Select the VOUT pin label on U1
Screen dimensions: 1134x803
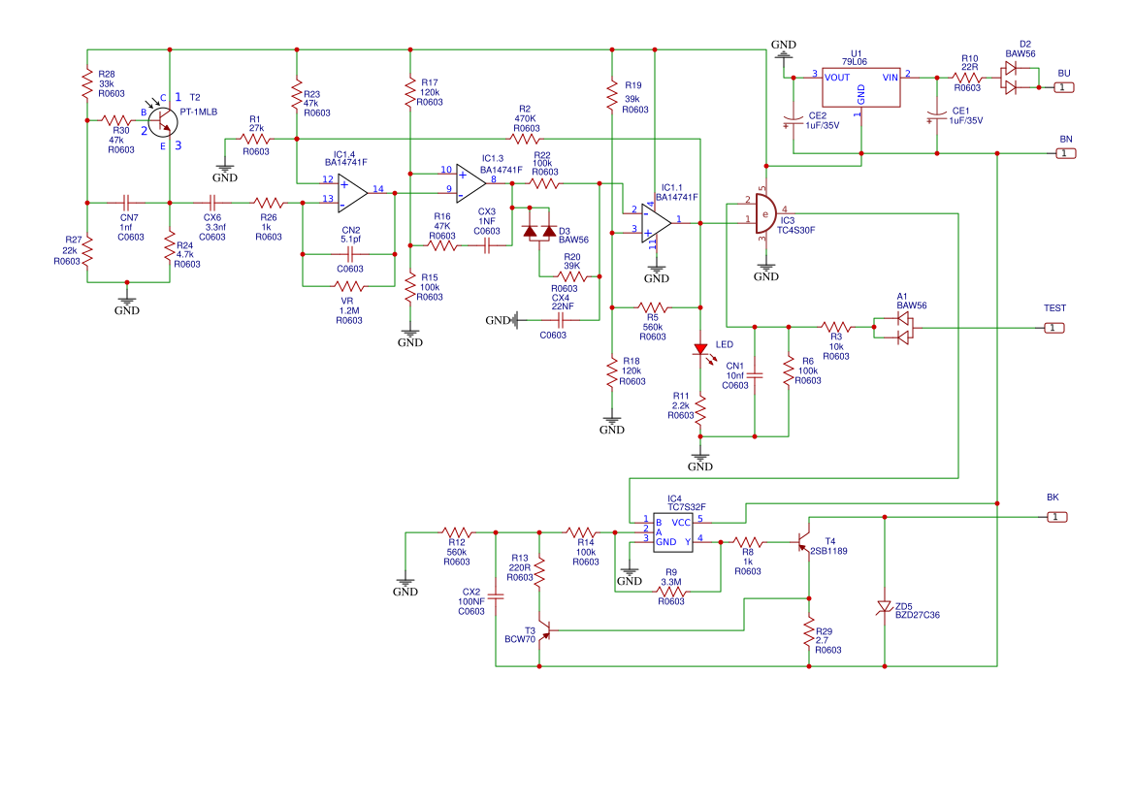(837, 78)
